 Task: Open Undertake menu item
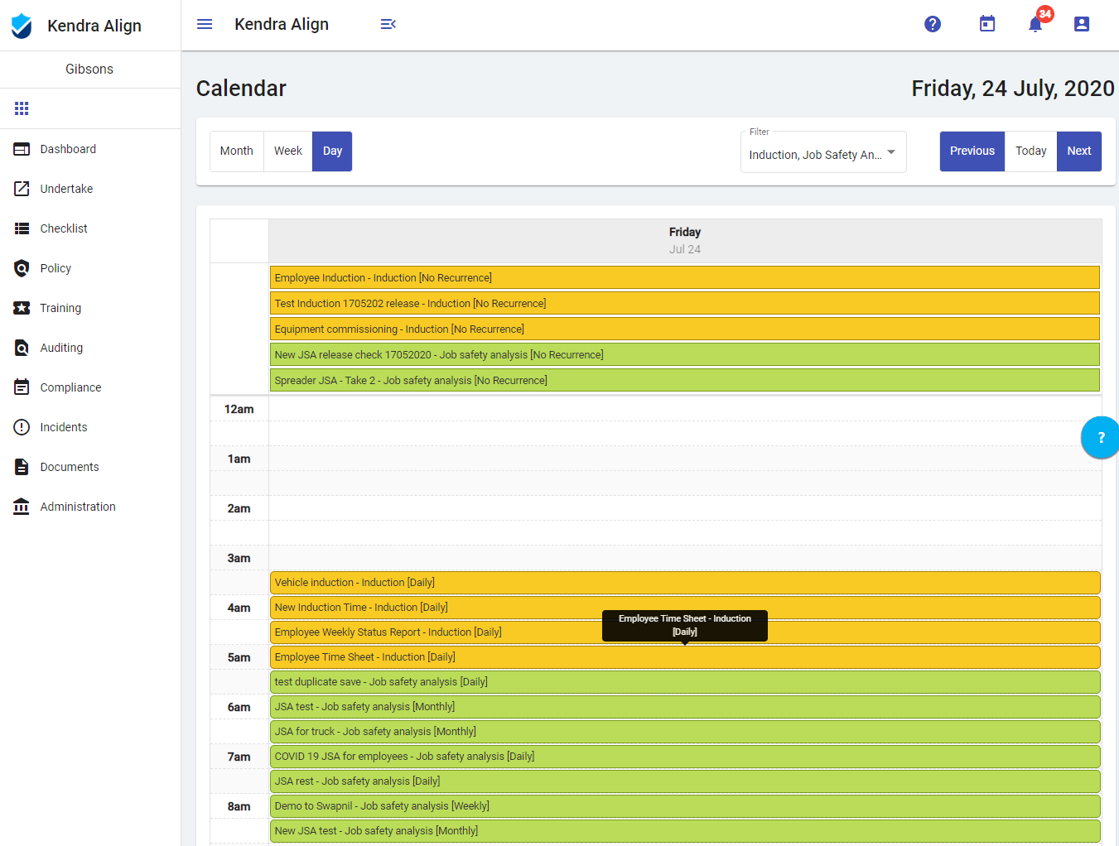pos(90,189)
